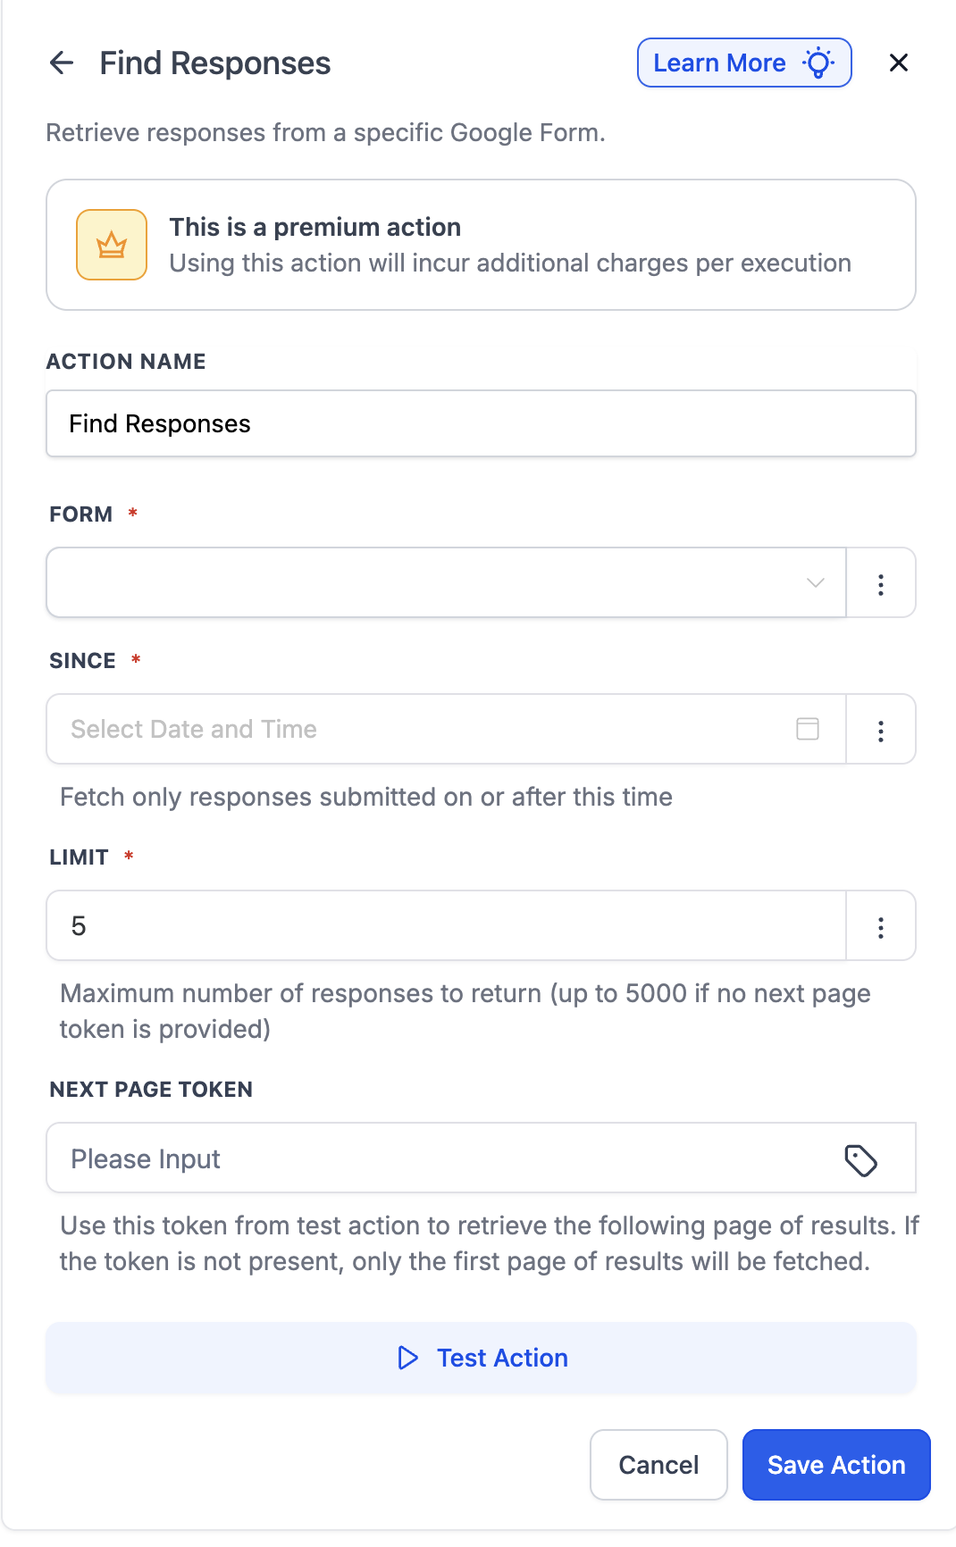956x1547 pixels.
Task: Click the back arrow beside Find Responses
Action: (x=62, y=63)
